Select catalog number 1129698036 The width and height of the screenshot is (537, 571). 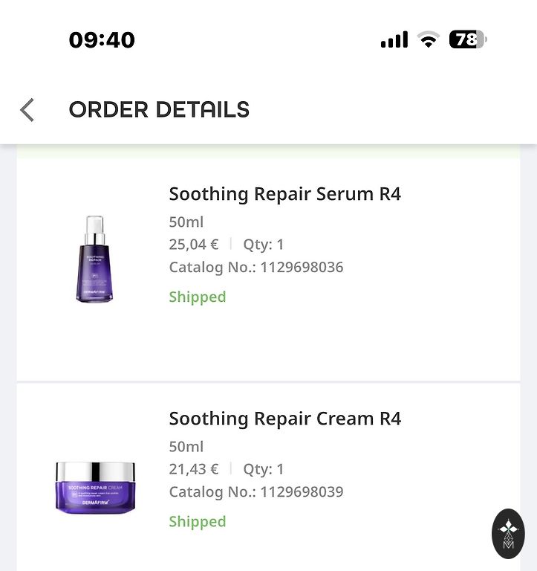pyautogui.click(x=301, y=267)
